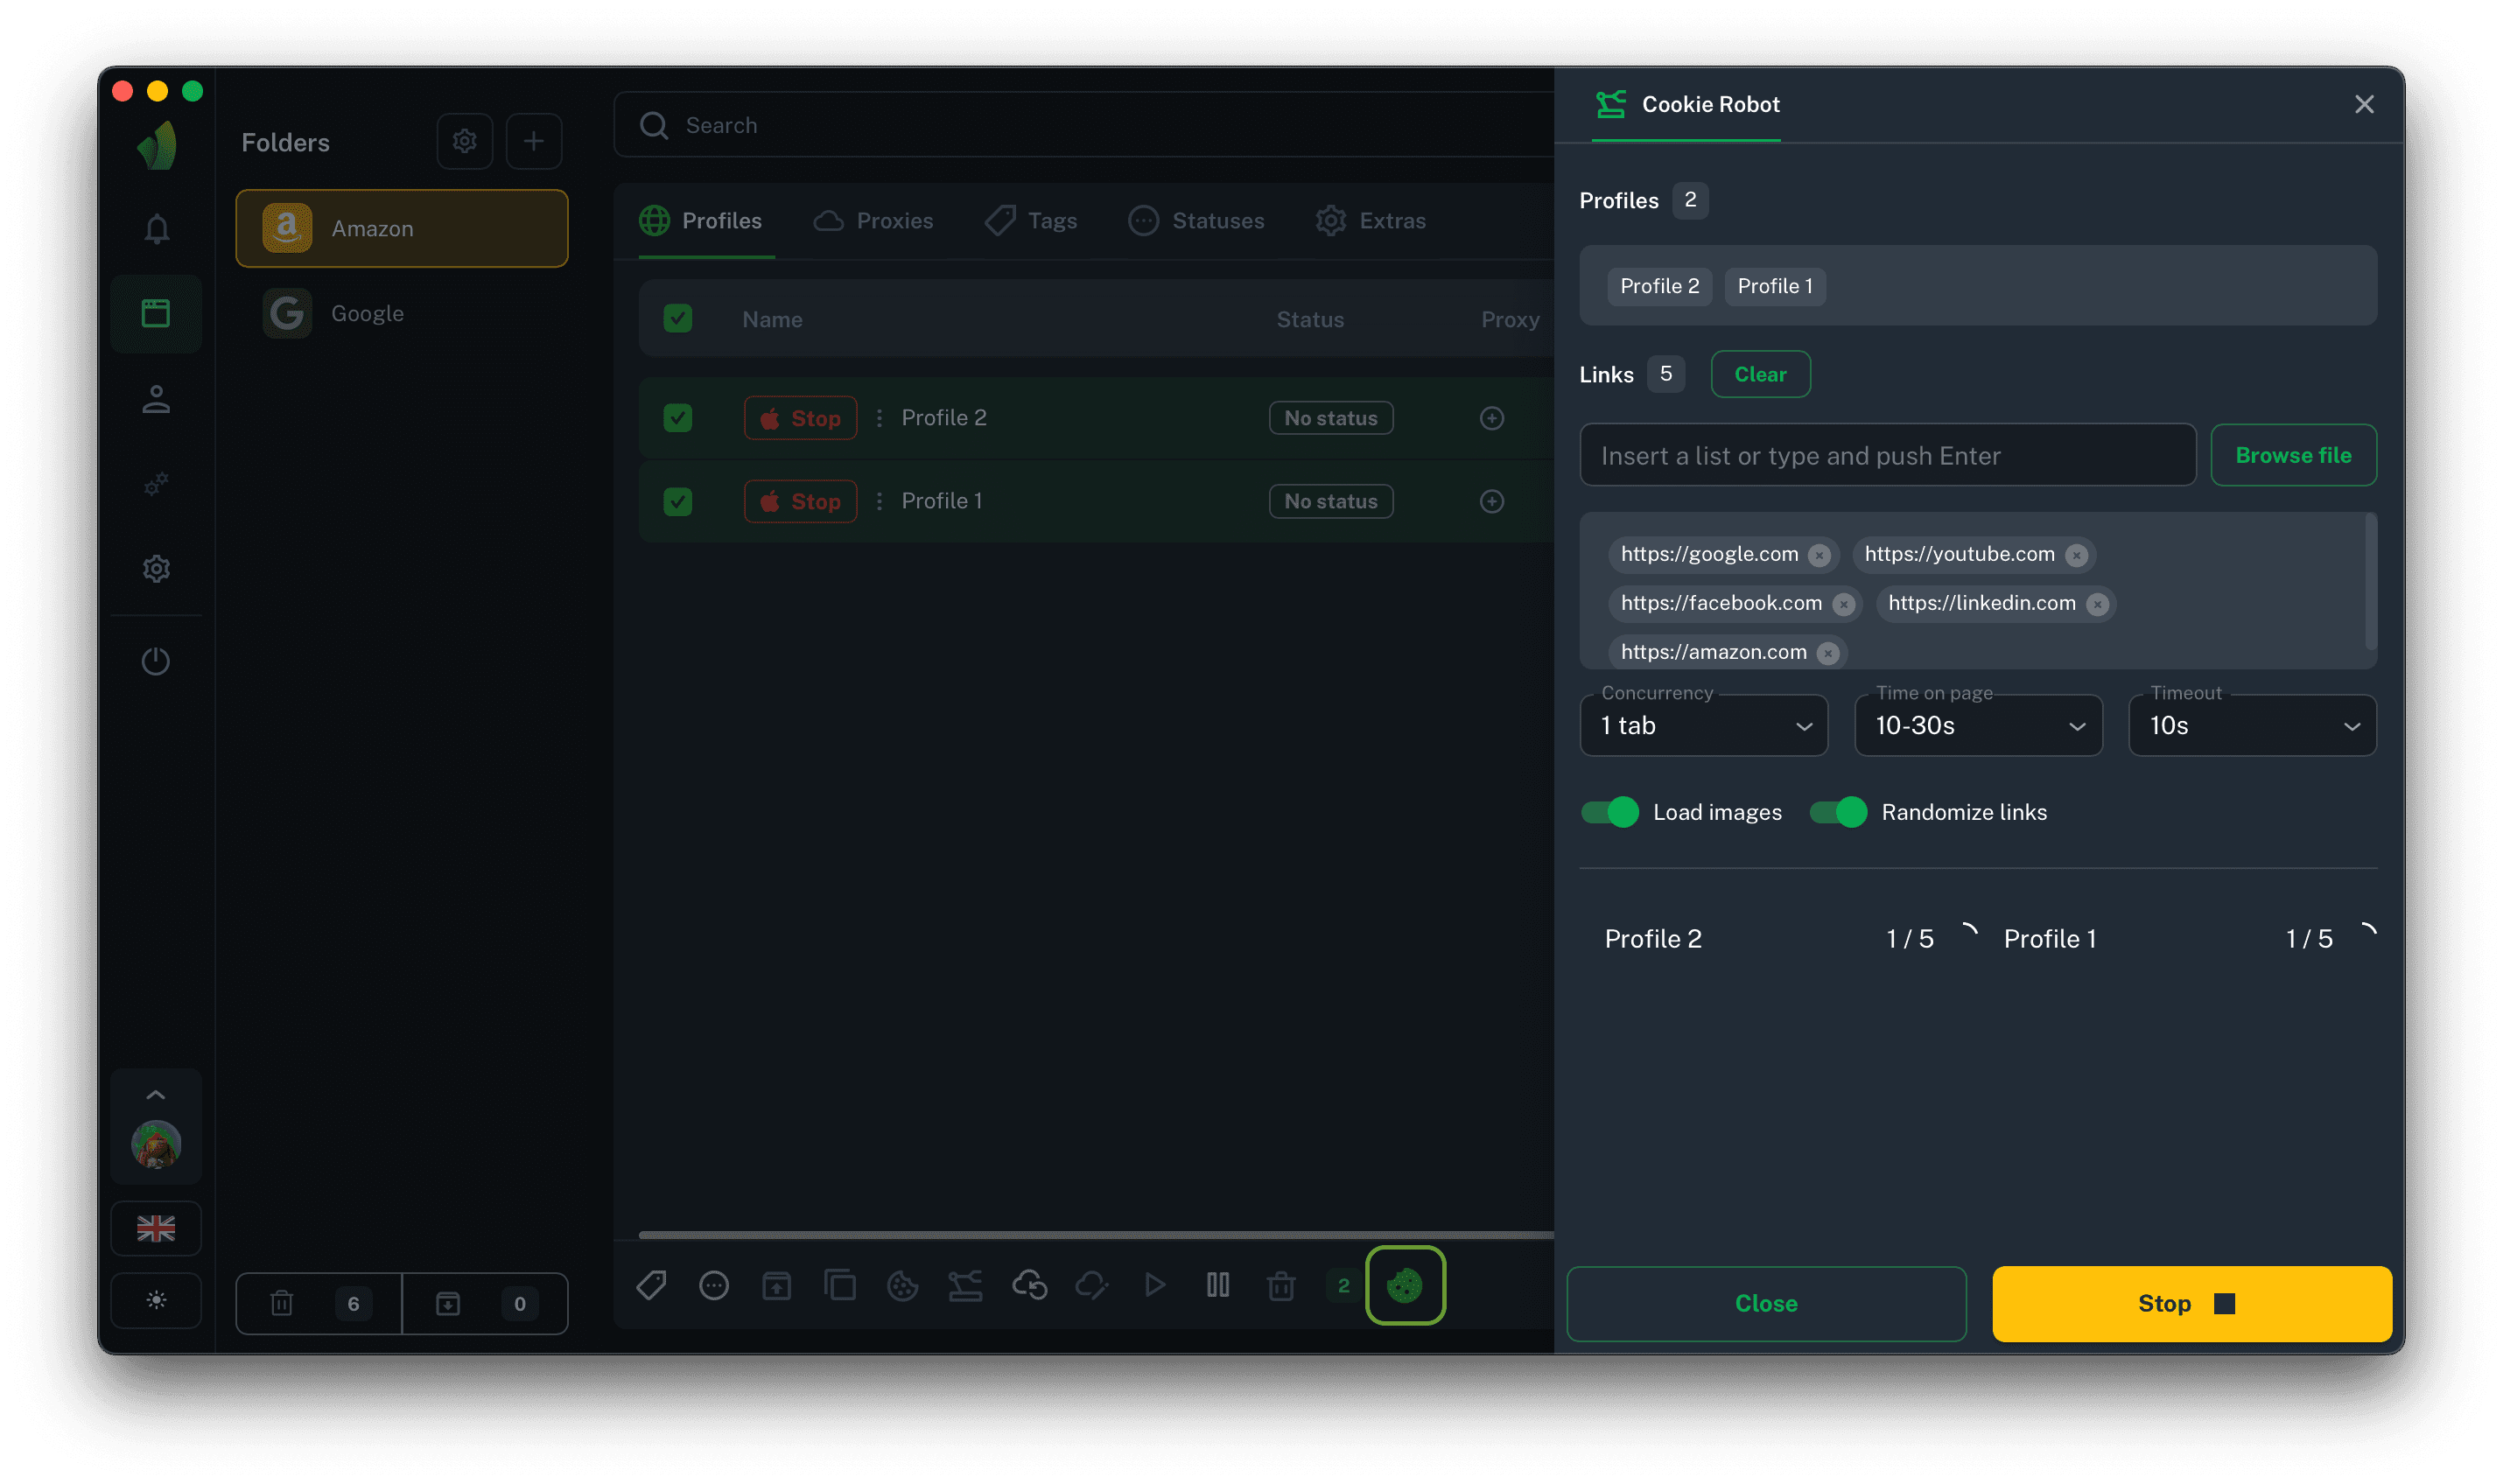Screen dimensions: 2503x1484
Task: Open the settings gear in left sidebar
Action: (156, 569)
